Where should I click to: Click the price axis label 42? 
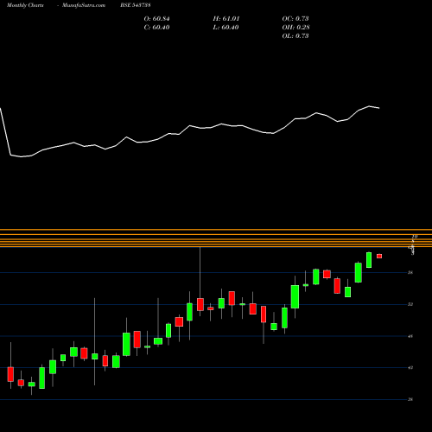[x=410, y=368]
